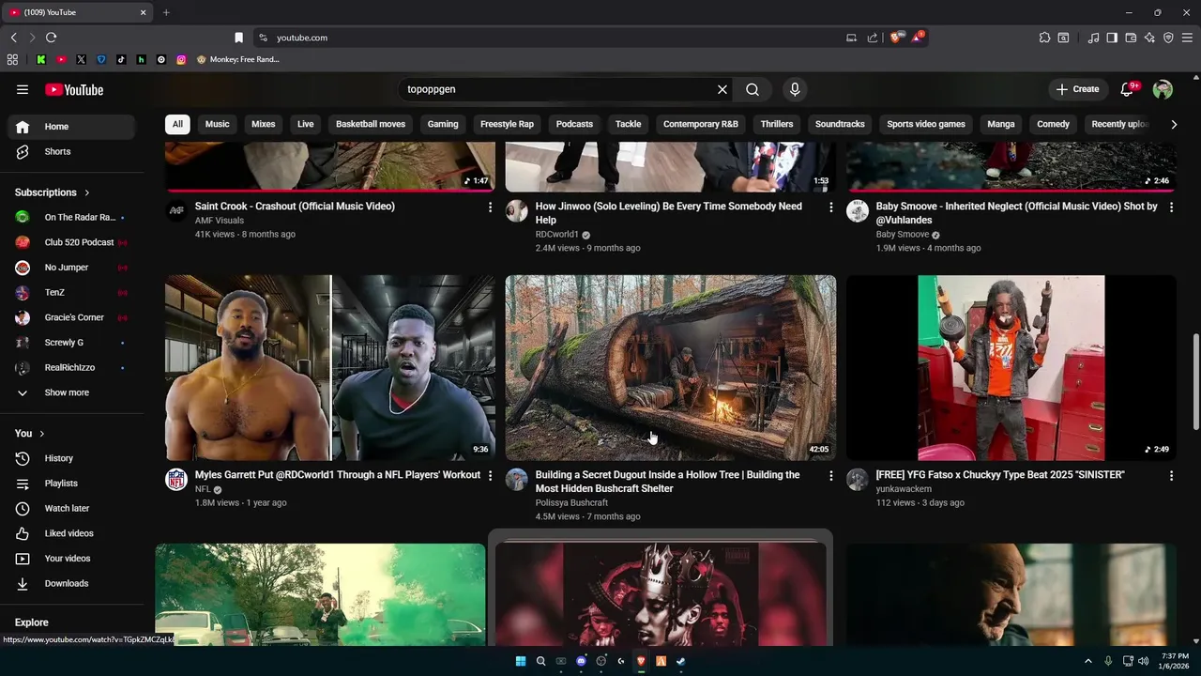Select the Mixes filter chip
Image resolution: width=1201 pixels, height=676 pixels.
point(264,124)
